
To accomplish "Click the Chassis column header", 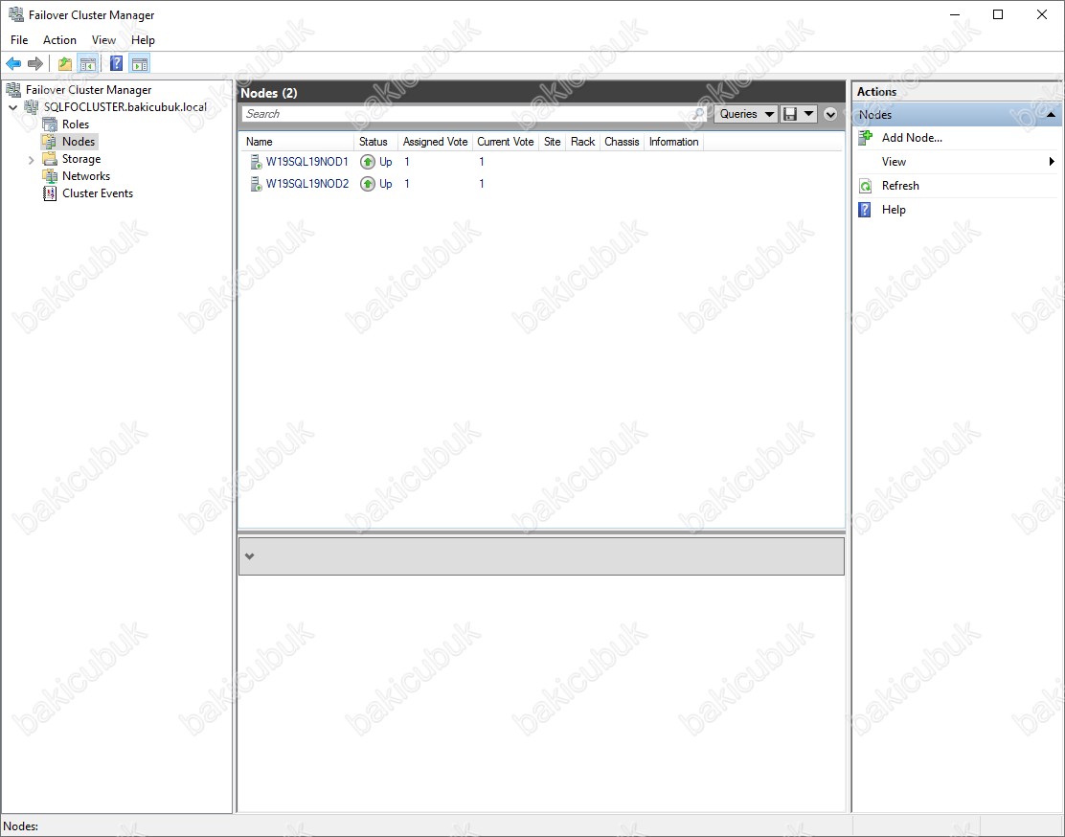I will point(622,142).
